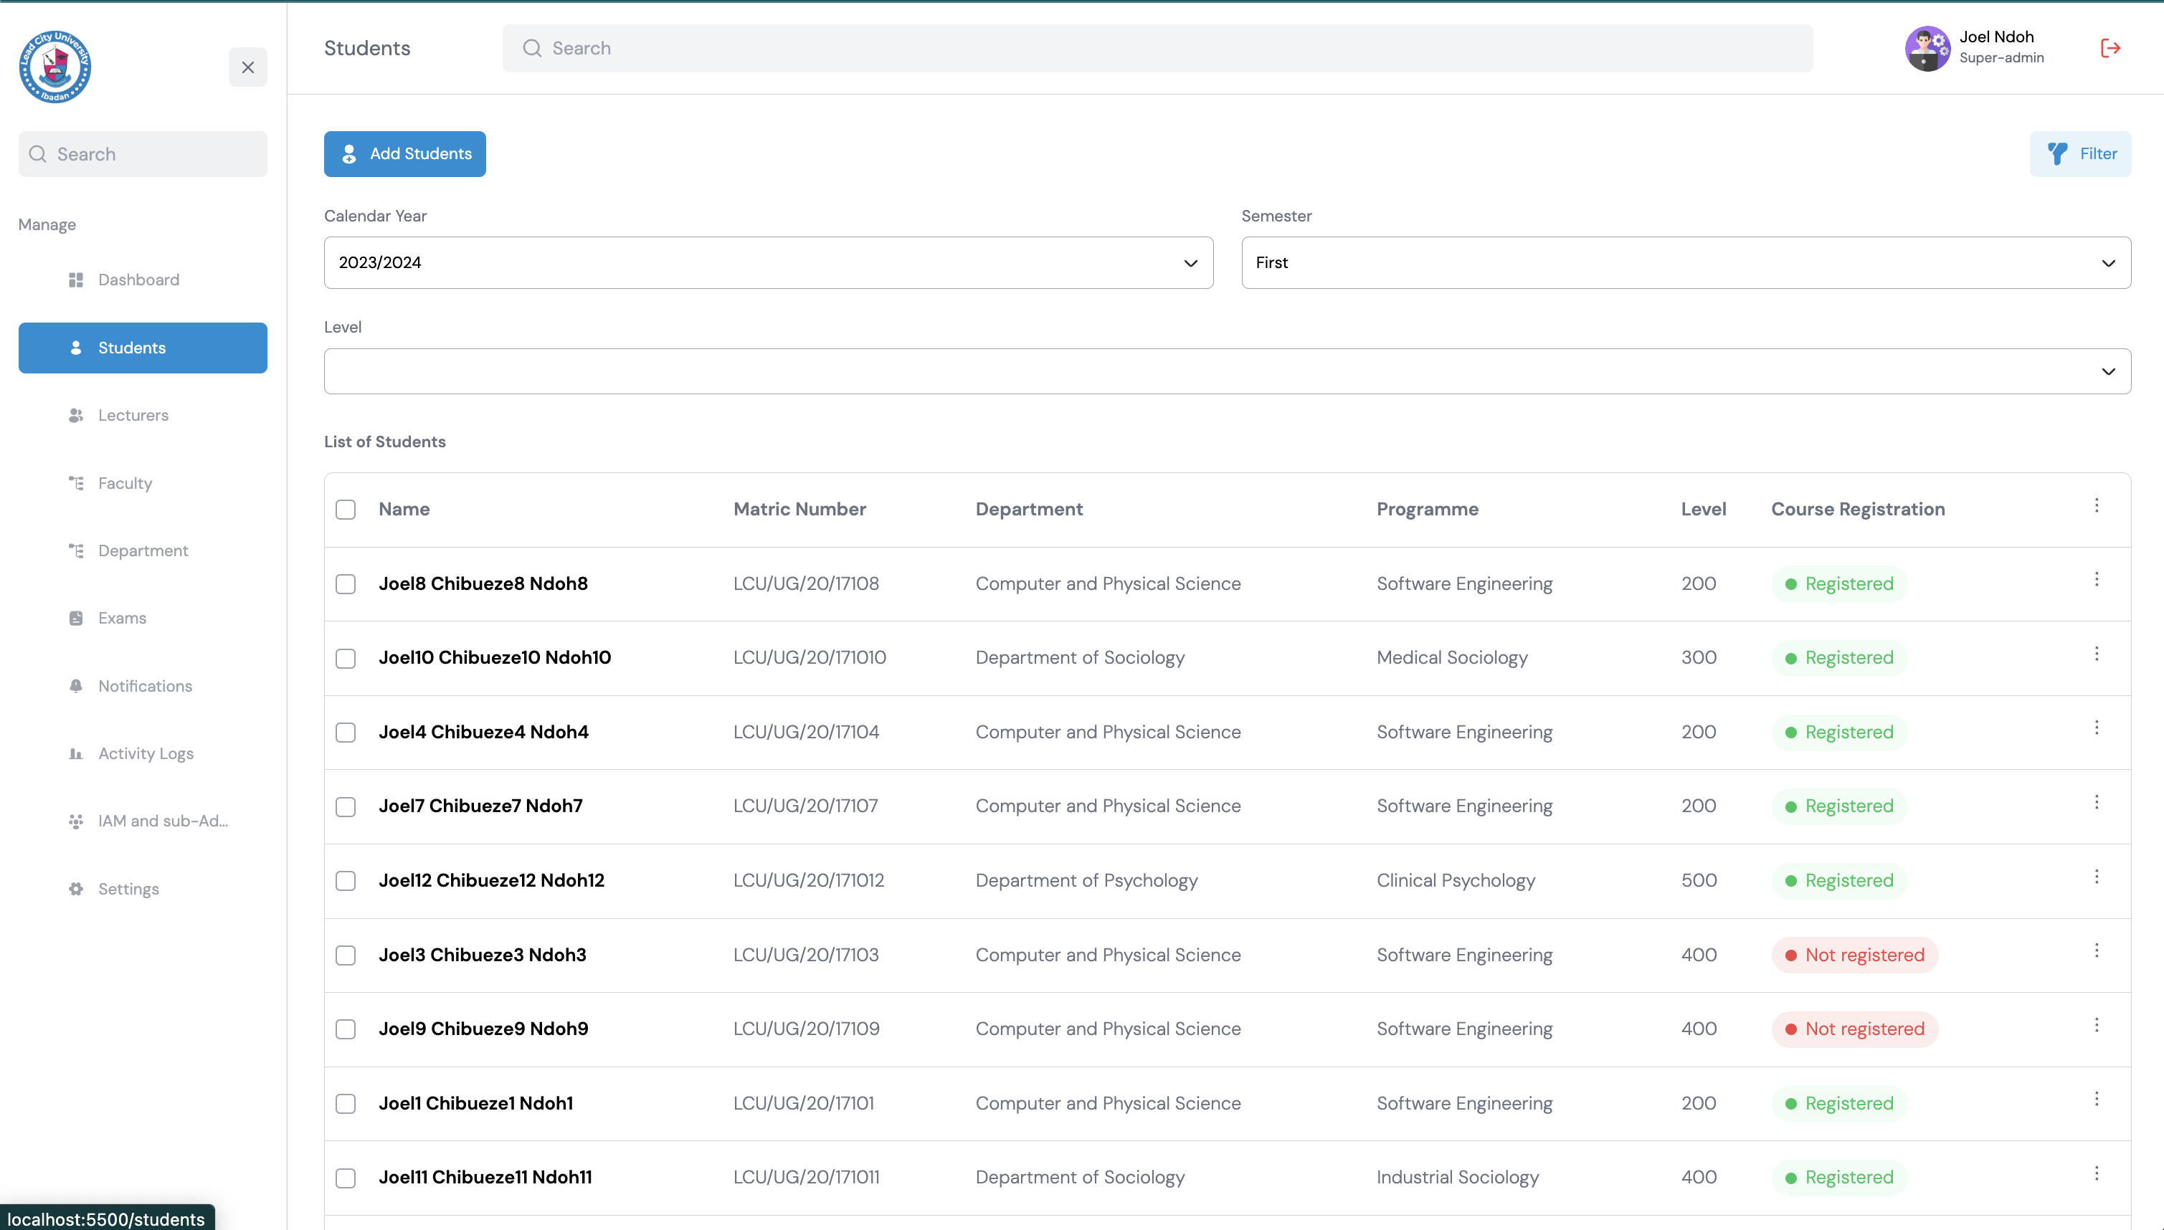The width and height of the screenshot is (2164, 1230).
Task: Toggle the select-all checkbox in table header
Action: coord(346,510)
